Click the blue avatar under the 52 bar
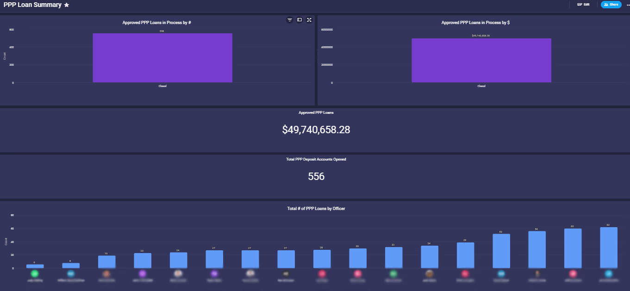 coord(501,273)
